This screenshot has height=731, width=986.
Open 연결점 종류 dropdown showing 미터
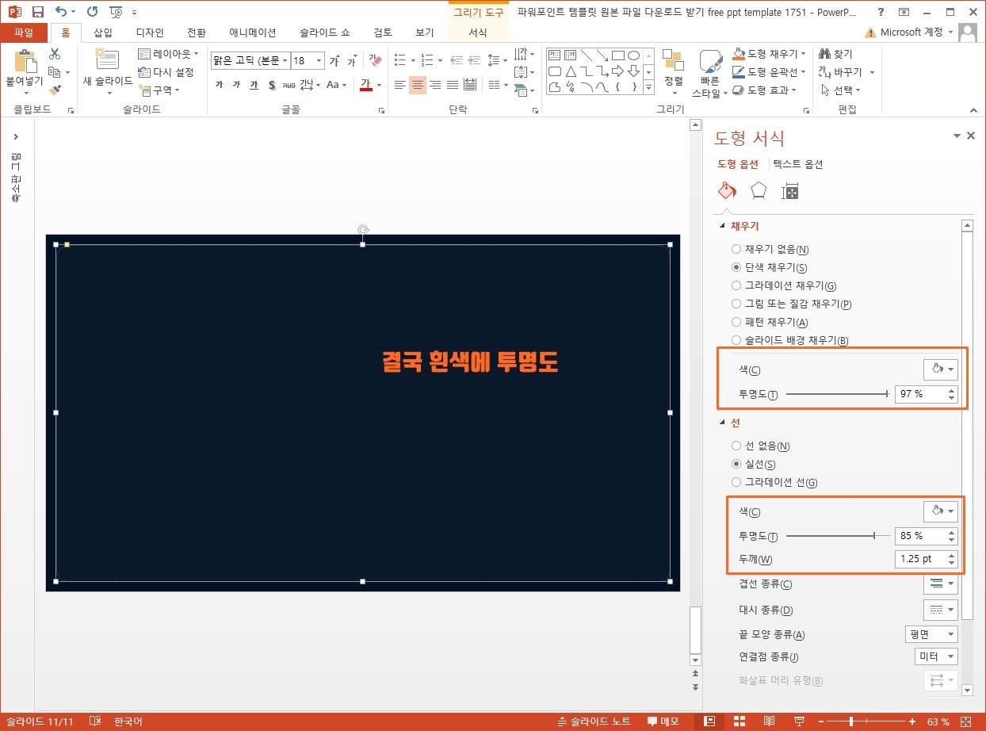pos(936,656)
